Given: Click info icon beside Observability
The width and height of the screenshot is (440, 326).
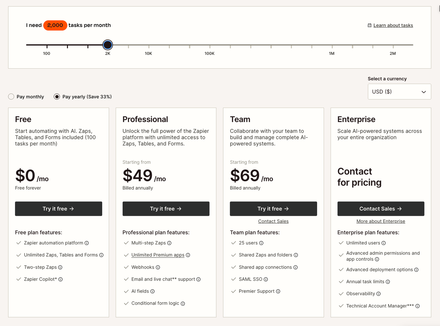Looking at the screenshot, I should (x=379, y=294).
